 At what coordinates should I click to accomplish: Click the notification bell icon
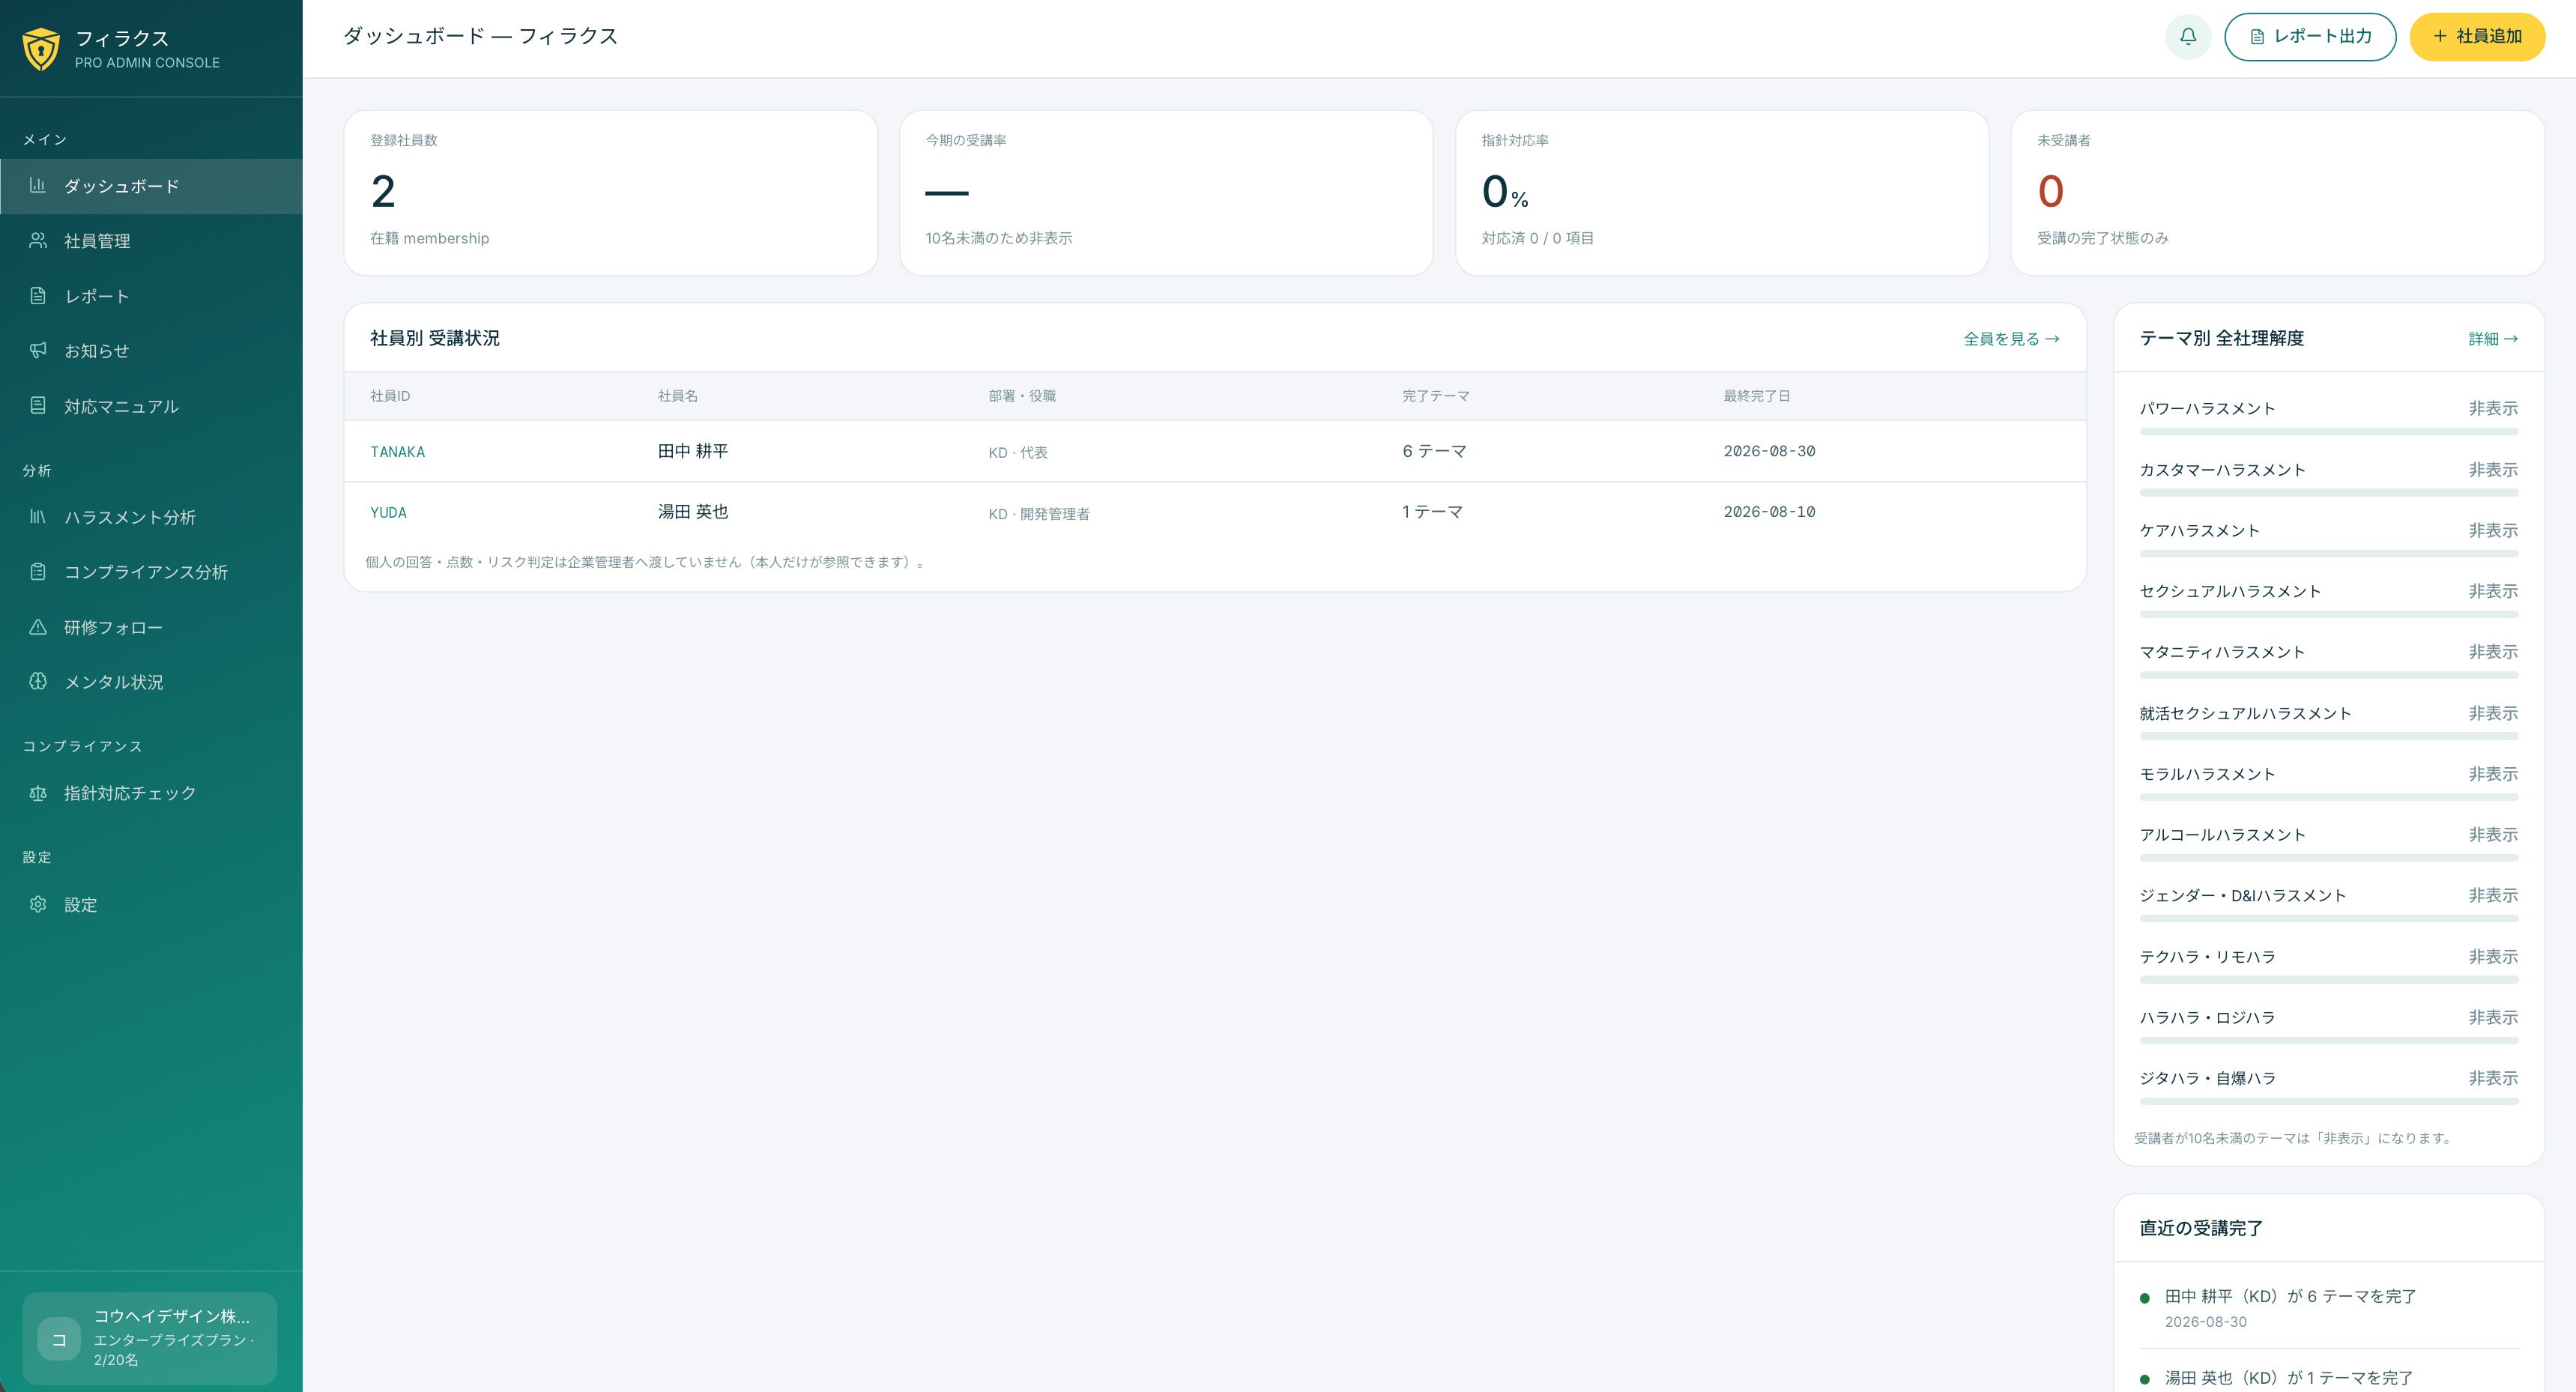(x=2188, y=37)
